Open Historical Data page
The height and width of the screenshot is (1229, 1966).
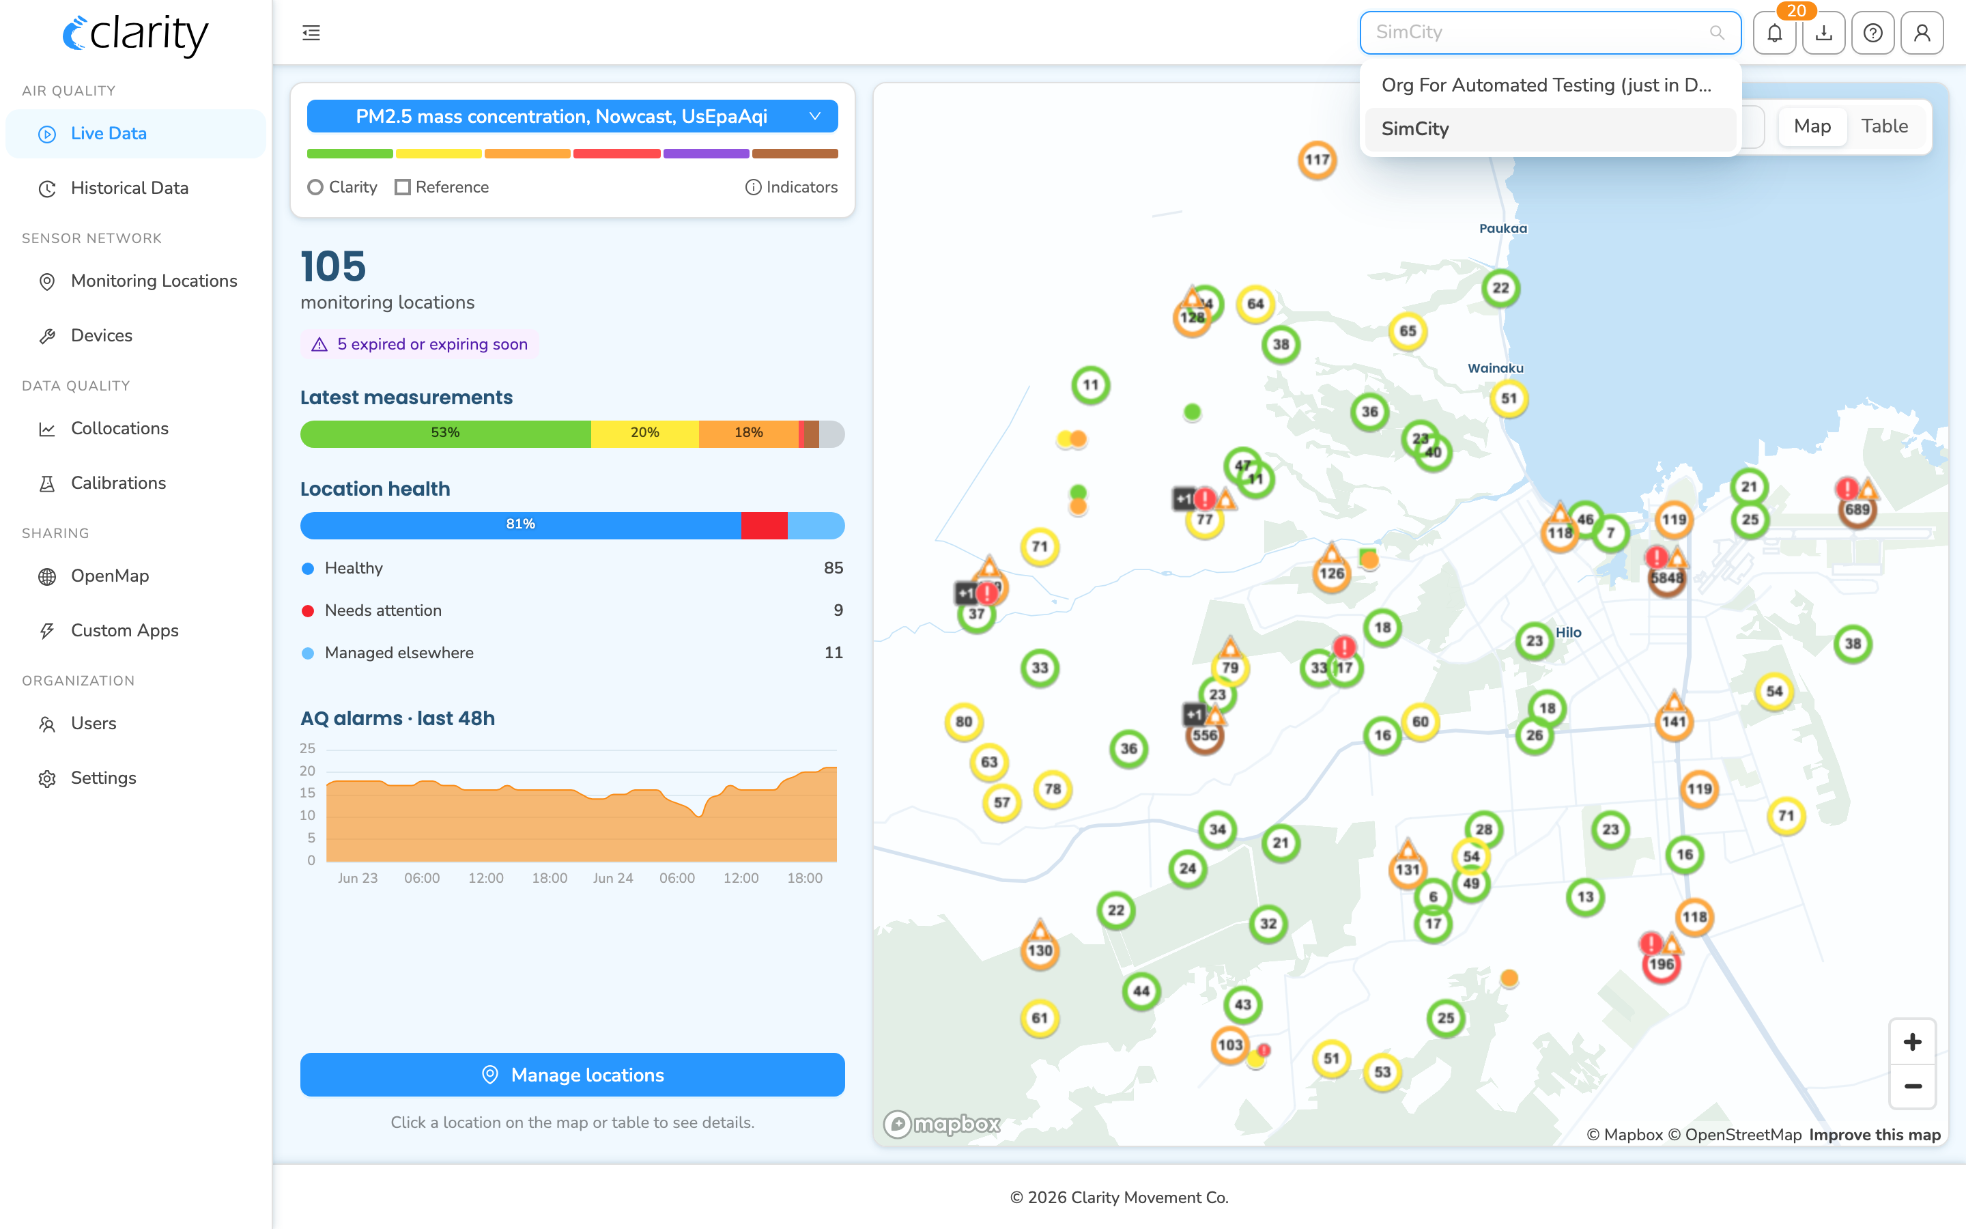(136, 188)
